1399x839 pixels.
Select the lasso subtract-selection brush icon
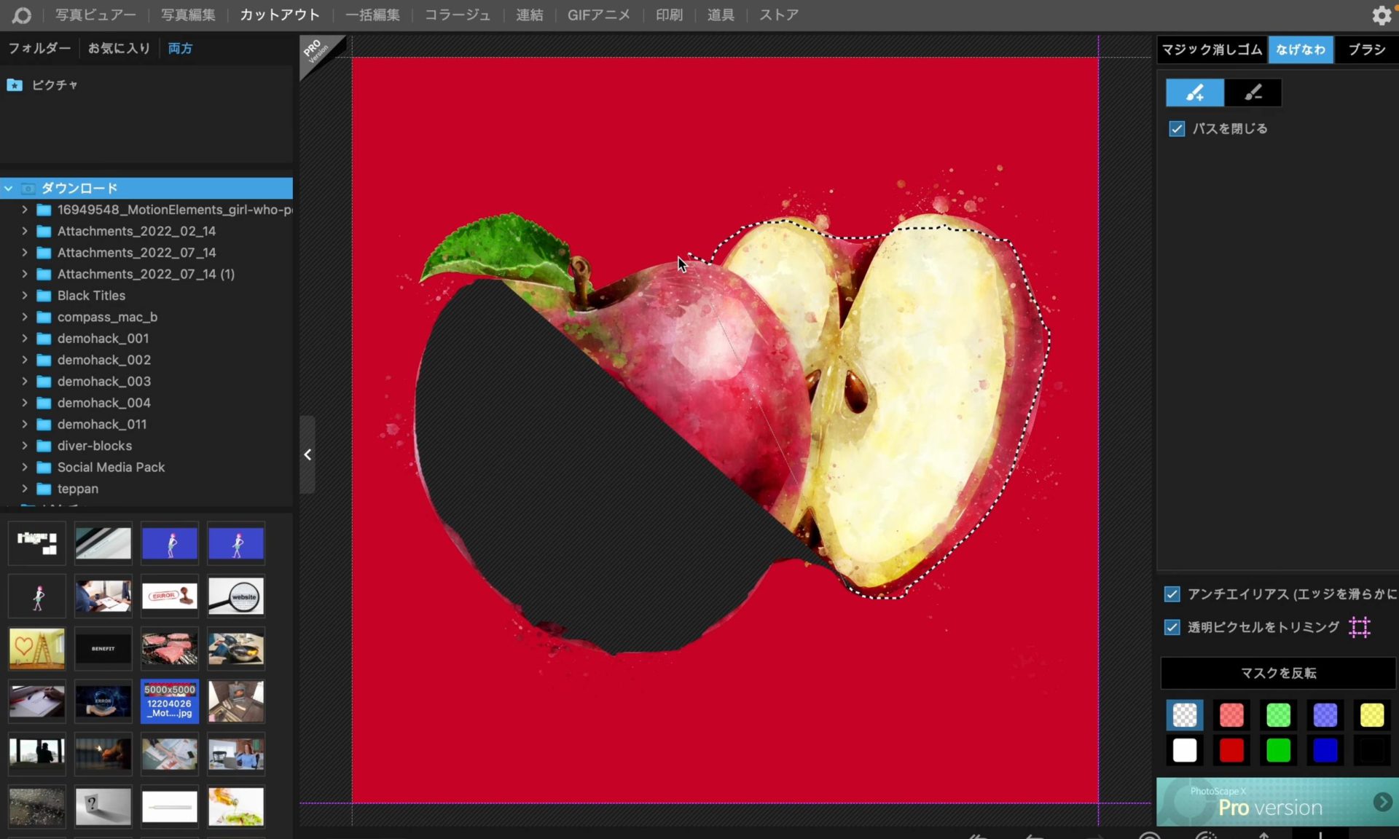point(1253,92)
